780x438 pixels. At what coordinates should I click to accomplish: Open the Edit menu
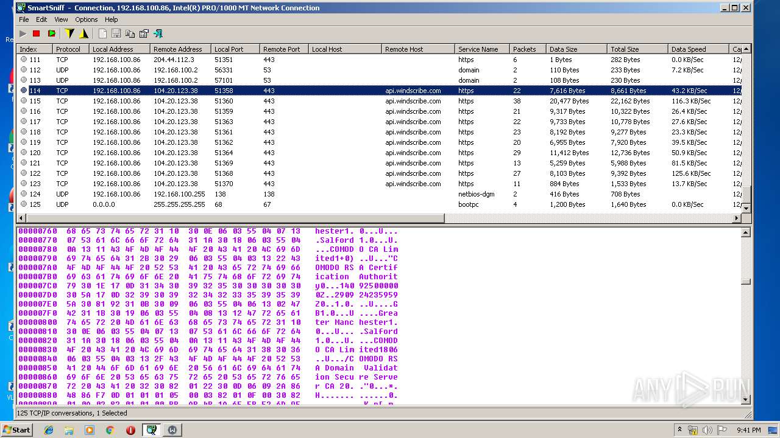coord(41,19)
